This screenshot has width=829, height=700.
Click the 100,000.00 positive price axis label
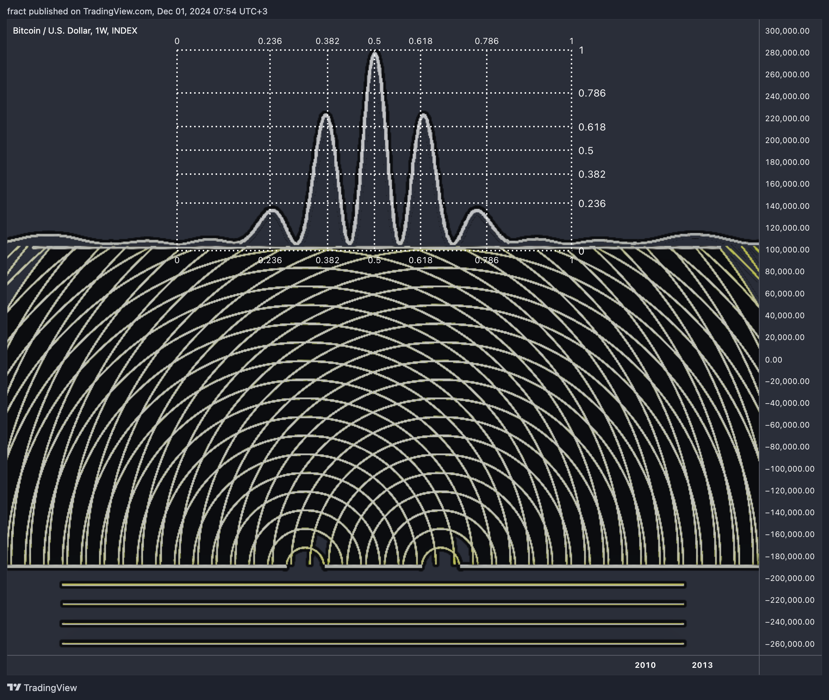point(787,250)
